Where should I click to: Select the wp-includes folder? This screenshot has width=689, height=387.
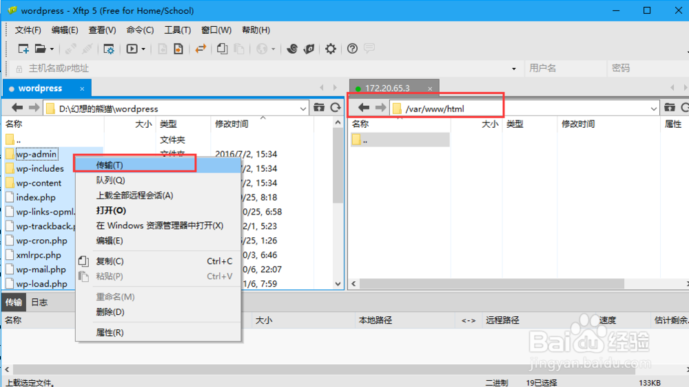click(x=40, y=168)
